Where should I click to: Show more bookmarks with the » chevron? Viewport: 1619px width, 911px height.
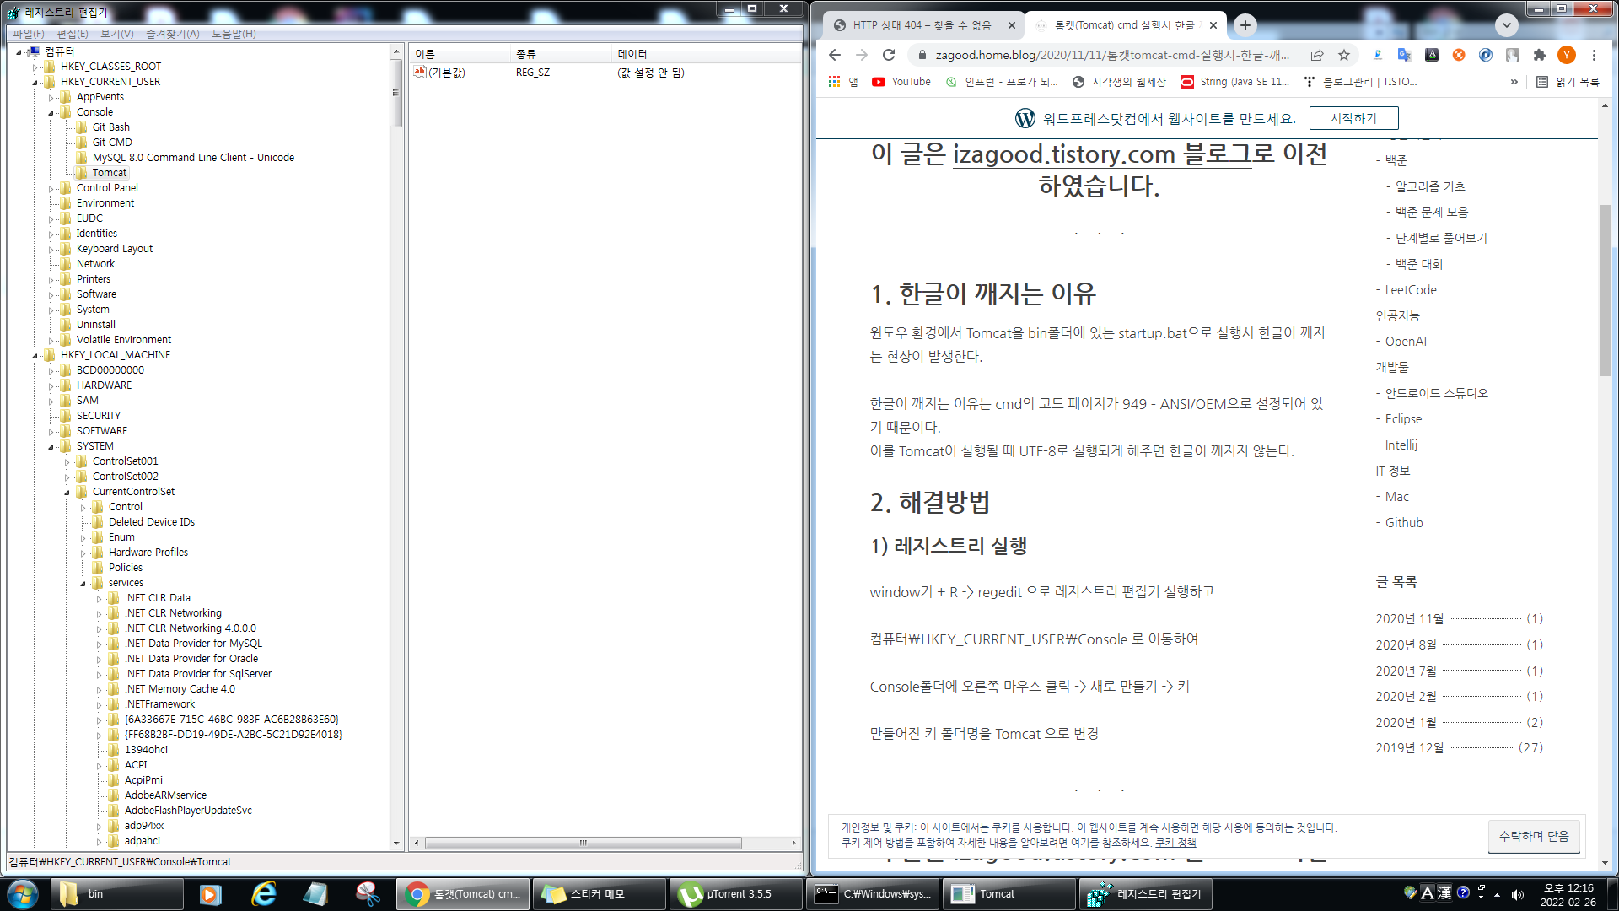(x=1514, y=82)
